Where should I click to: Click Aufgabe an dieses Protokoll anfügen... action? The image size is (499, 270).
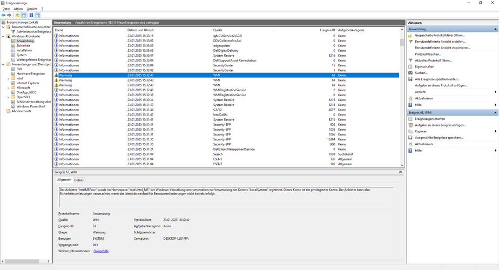point(441,85)
